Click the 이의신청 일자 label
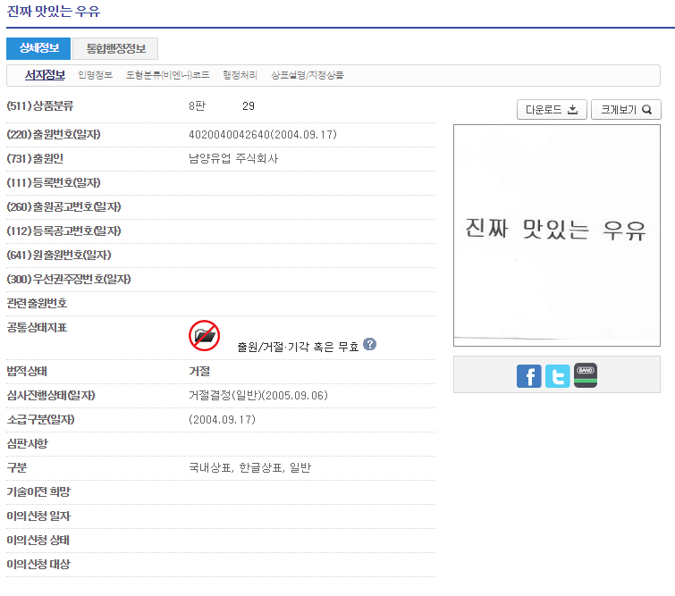Viewport: 675px width, 596px height. pyautogui.click(x=38, y=516)
